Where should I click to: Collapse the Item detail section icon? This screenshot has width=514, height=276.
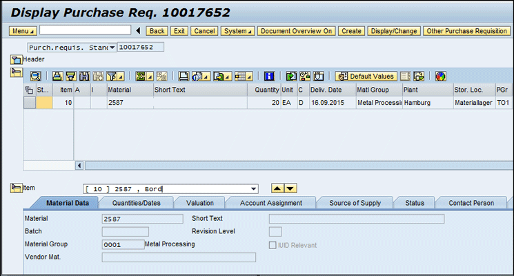[17, 188]
